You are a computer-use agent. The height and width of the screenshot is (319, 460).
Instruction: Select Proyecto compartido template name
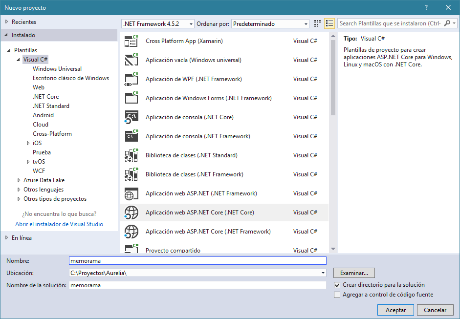(x=173, y=251)
